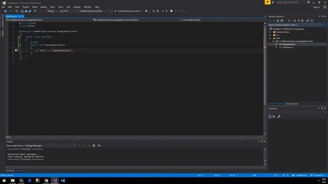Collapse the test folder
The width and height of the screenshot is (328, 184).
270,38
